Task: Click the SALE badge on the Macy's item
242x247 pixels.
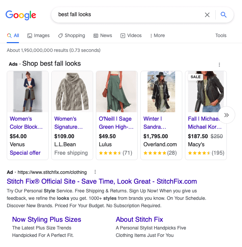Action: 196,77
